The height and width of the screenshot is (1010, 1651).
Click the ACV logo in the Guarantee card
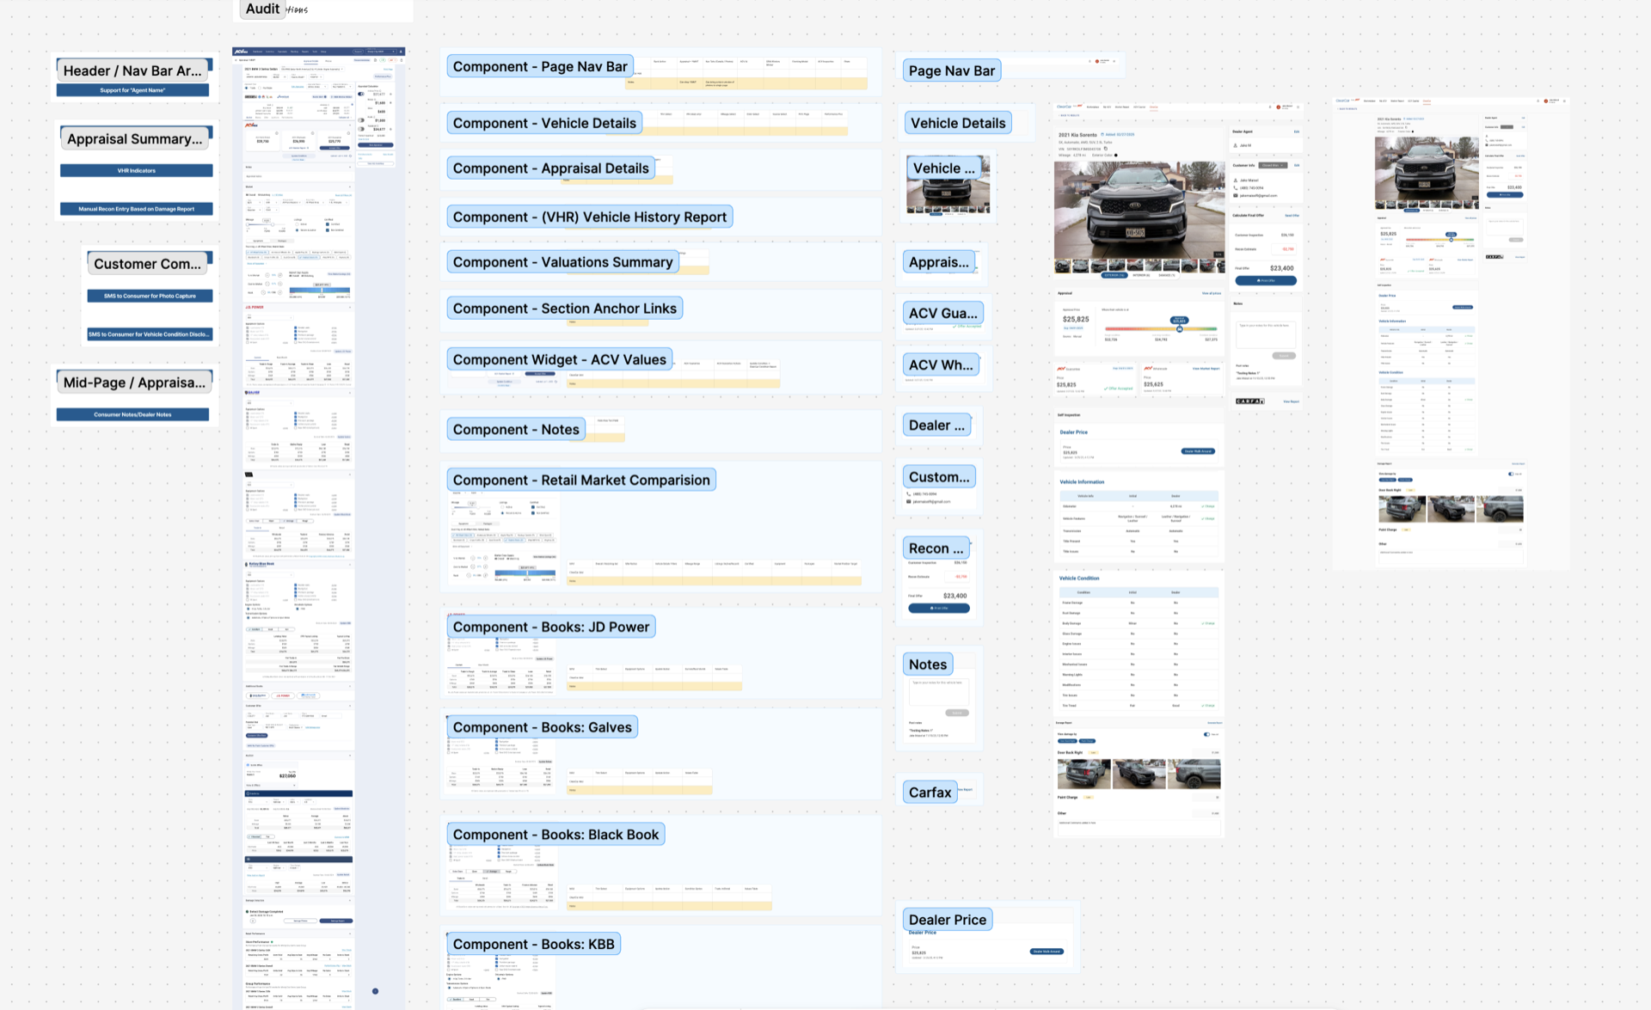point(1061,369)
